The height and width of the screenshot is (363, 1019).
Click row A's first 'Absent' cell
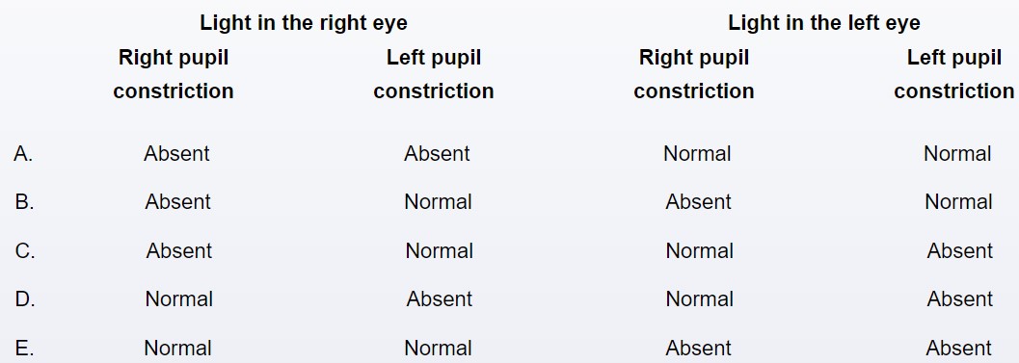pos(176,154)
